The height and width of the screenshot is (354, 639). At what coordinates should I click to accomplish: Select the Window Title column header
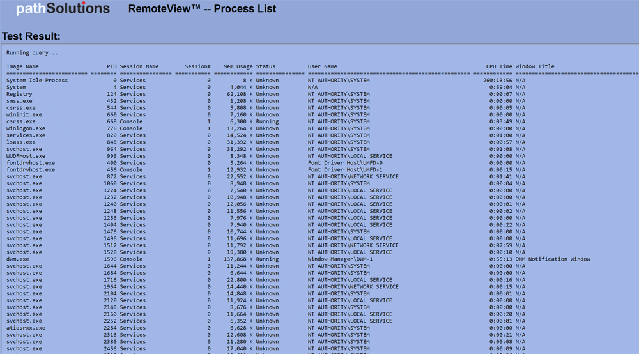[535, 66]
